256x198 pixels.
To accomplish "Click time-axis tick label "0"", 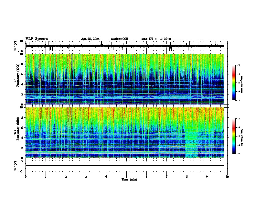I will [26, 177].
